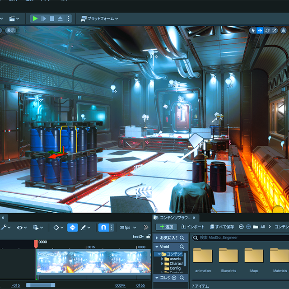
Task: Add a new collection with plus icon
Action: point(174,278)
